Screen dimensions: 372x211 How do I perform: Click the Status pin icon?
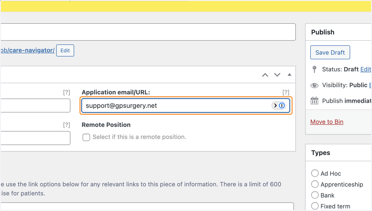click(314, 69)
